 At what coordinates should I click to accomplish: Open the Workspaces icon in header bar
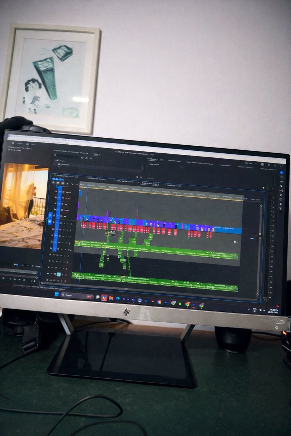click(x=268, y=165)
